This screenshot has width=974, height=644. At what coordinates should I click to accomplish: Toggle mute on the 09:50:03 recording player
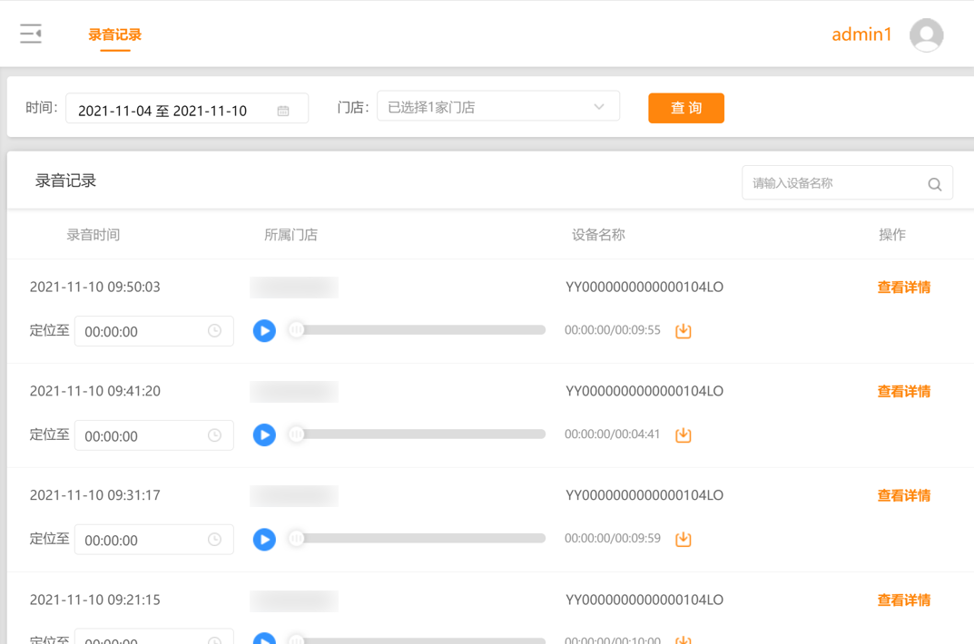(x=297, y=330)
